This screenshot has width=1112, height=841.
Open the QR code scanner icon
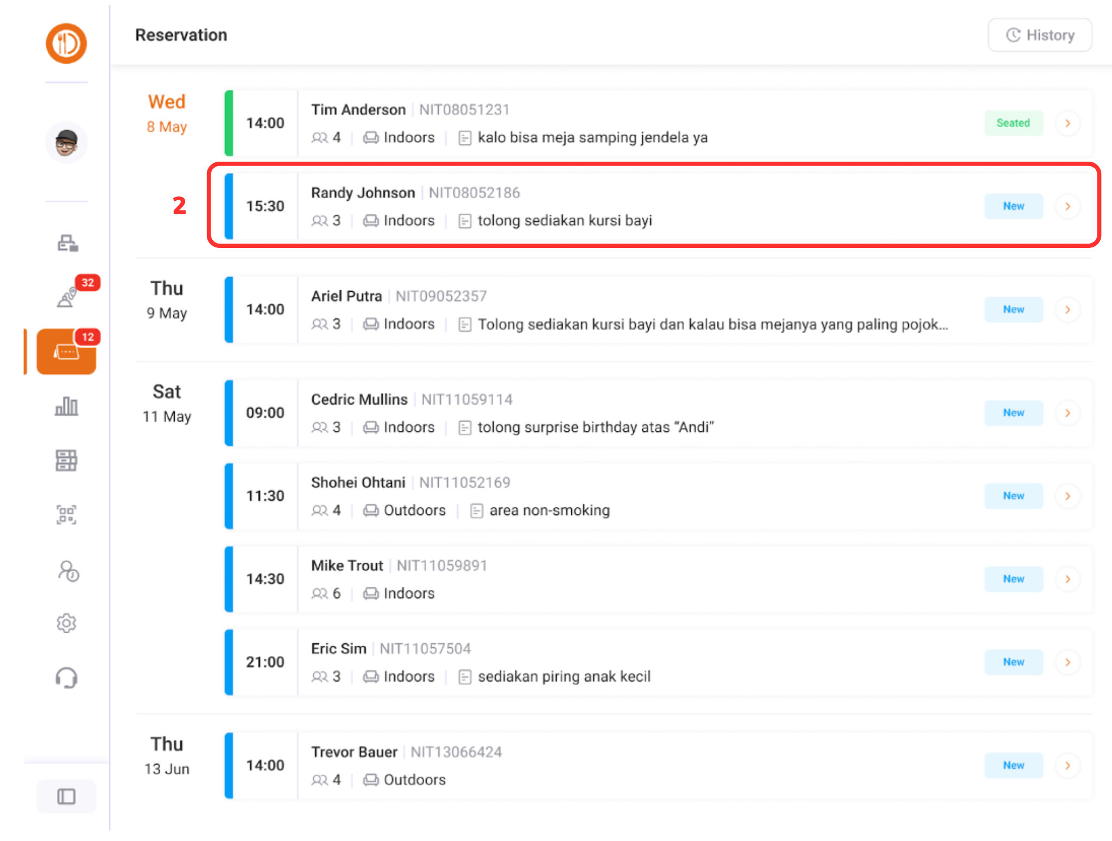point(66,514)
